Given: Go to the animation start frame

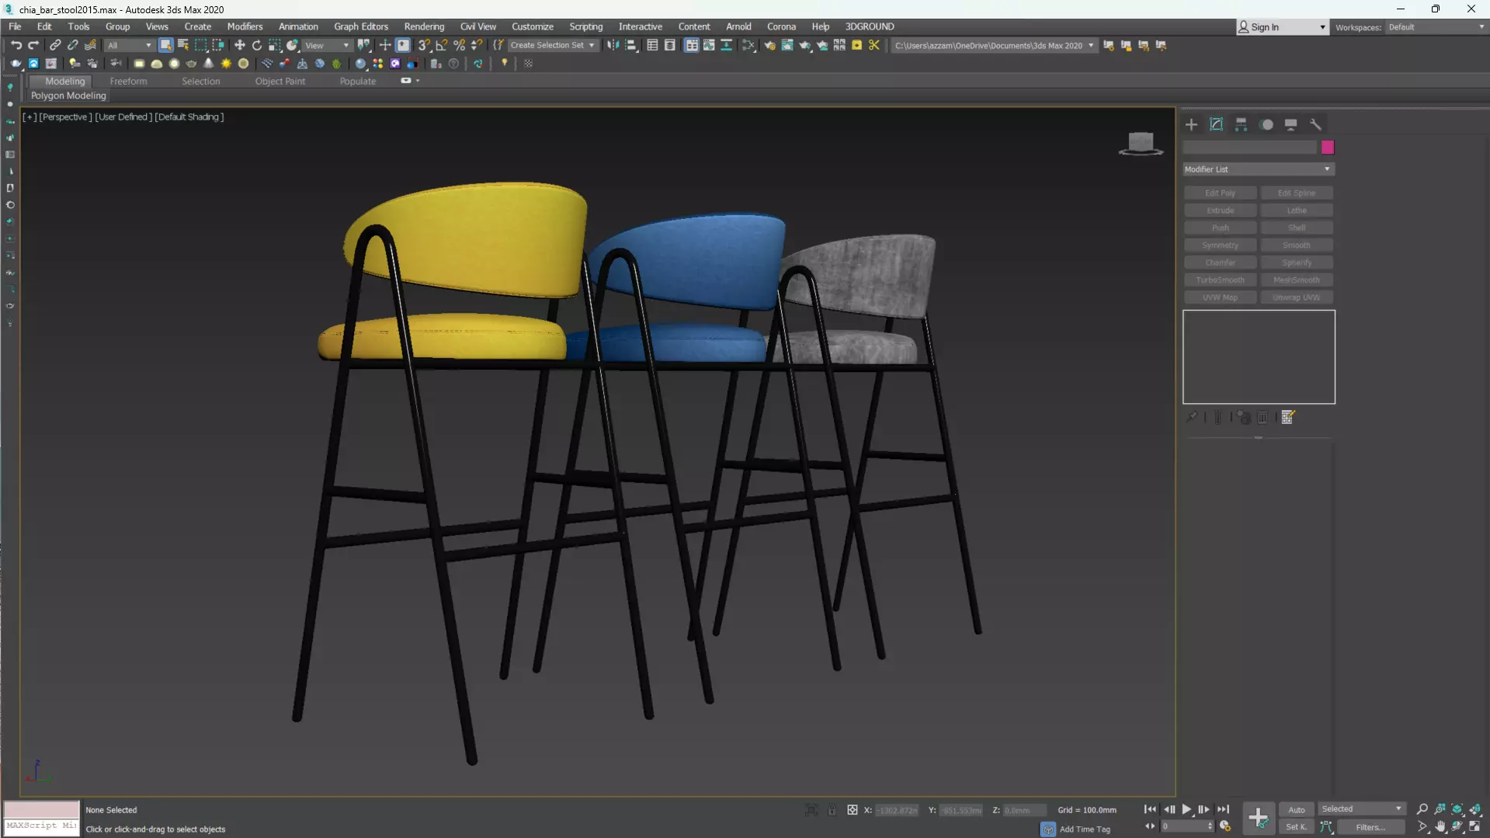Looking at the screenshot, I should pyautogui.click(x=1150, y=809).
